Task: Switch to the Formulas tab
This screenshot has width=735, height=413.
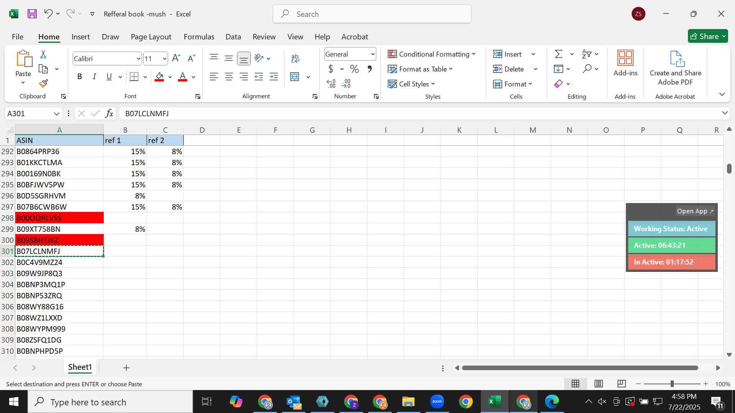Action: pos(199,37)
